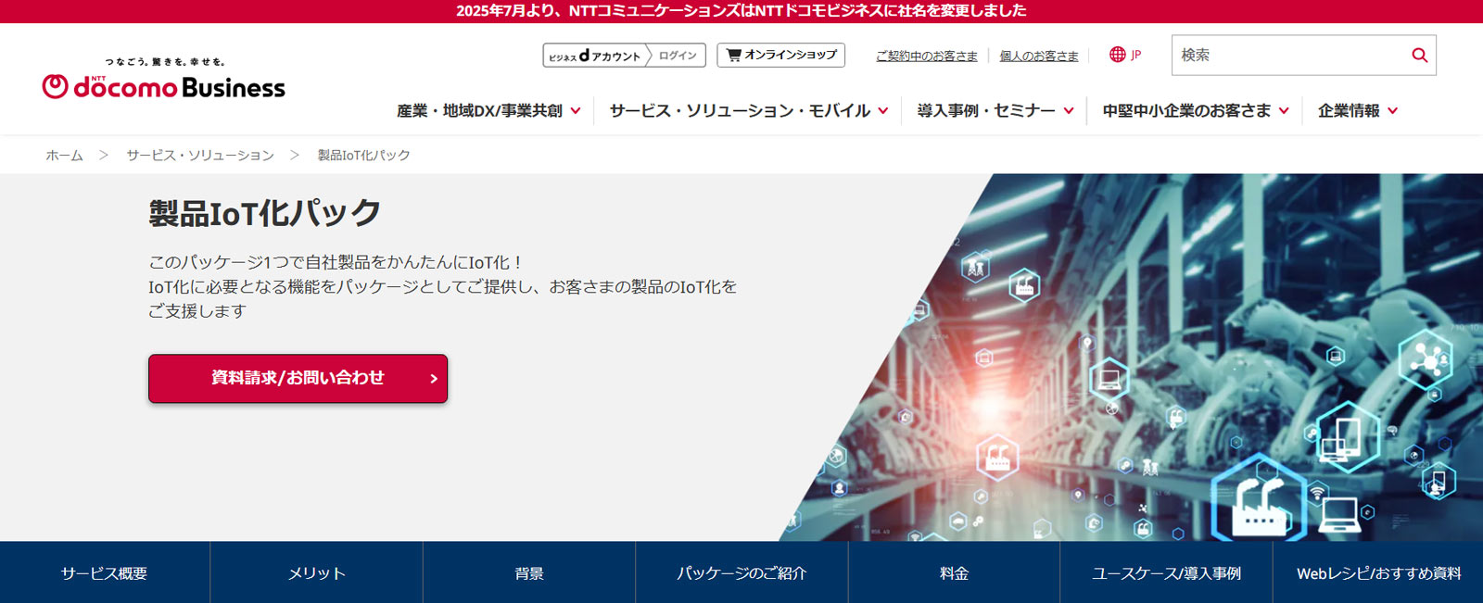Click 製品IoT化パック breadcrumb text

pyautogui.click(x=363, y=156)
